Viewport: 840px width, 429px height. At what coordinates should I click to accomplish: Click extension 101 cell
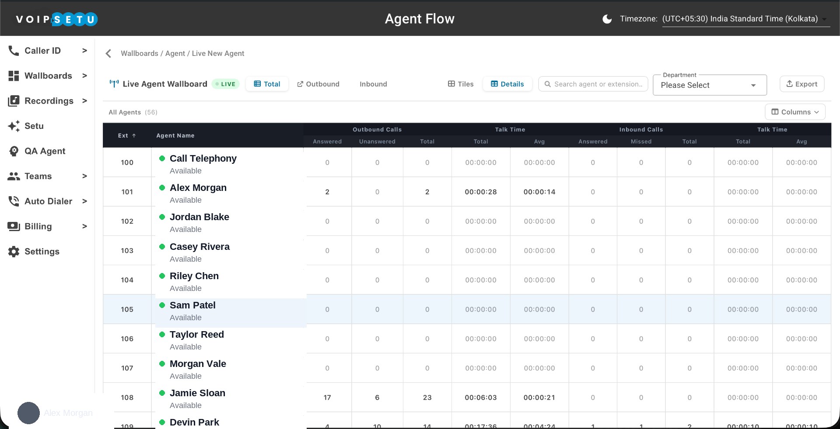127,192
